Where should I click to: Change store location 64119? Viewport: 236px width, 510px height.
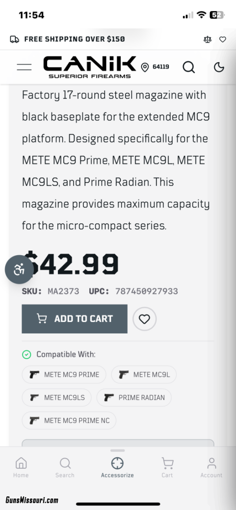(x=155, y=67)
